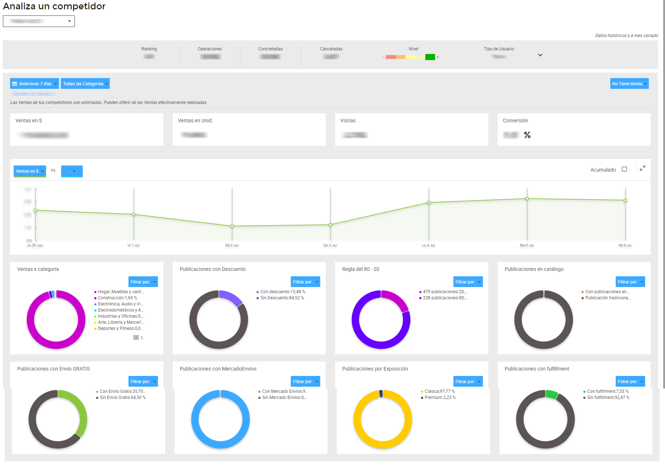Image resolution: width=665 pixels, height=468 pixels.
Task: Click Sin fulfillment:92,47 % legend entry
Action: (606, 397)
